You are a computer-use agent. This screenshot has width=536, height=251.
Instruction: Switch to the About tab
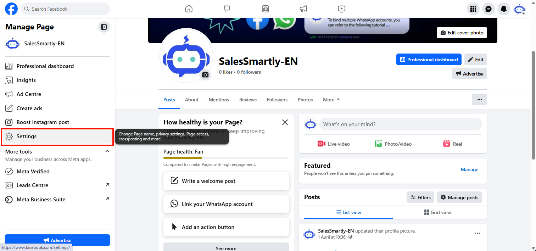coord(191,100)
